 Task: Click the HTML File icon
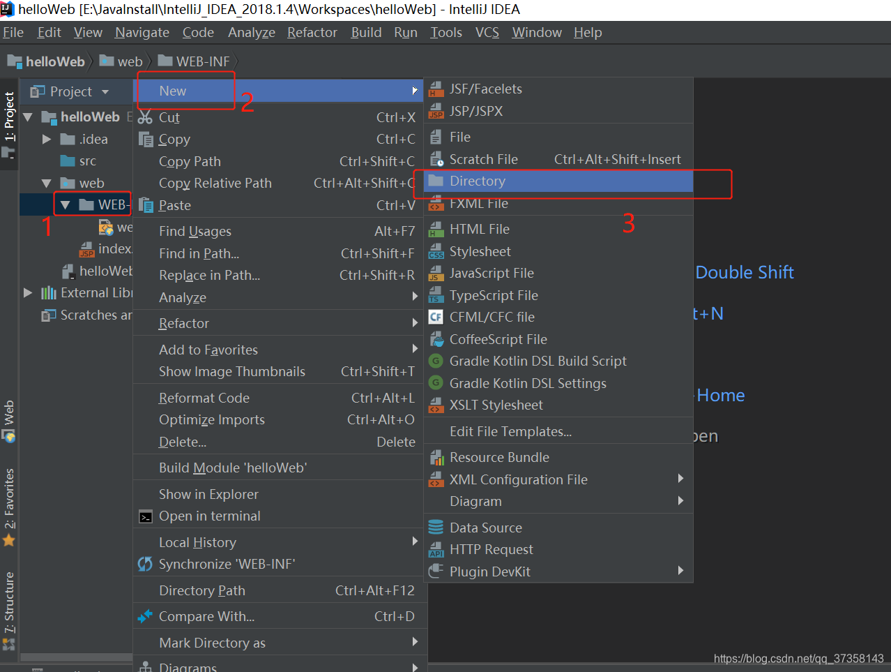(436, 230)
